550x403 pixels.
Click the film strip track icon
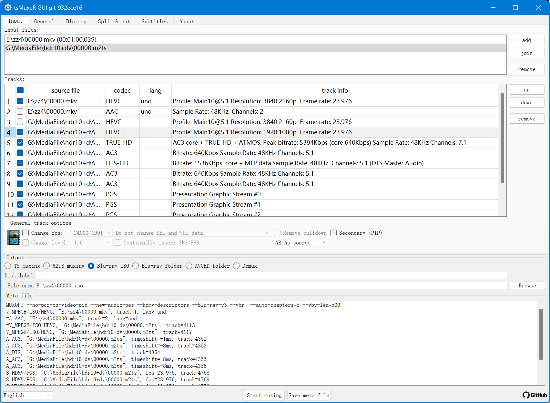pyautogui.click(x=14, y=238)
